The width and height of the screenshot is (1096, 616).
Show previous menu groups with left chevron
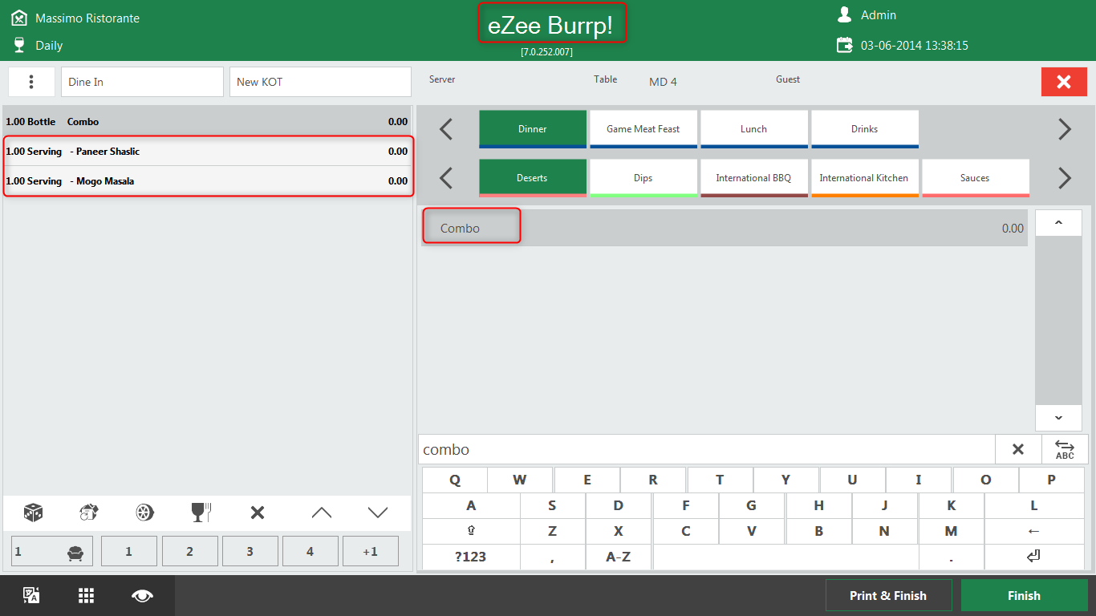click(446, 129)
